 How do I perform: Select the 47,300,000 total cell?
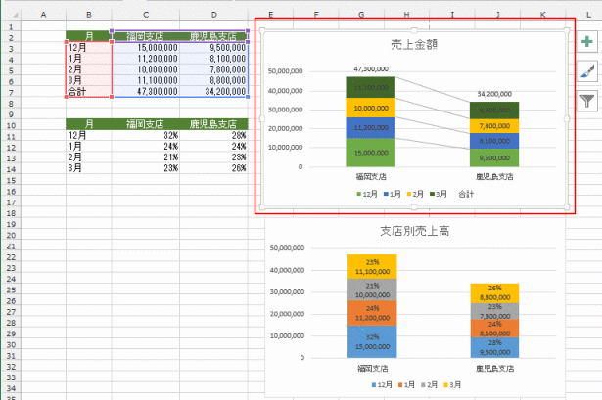pyautogui.click(x=146, y=92)
